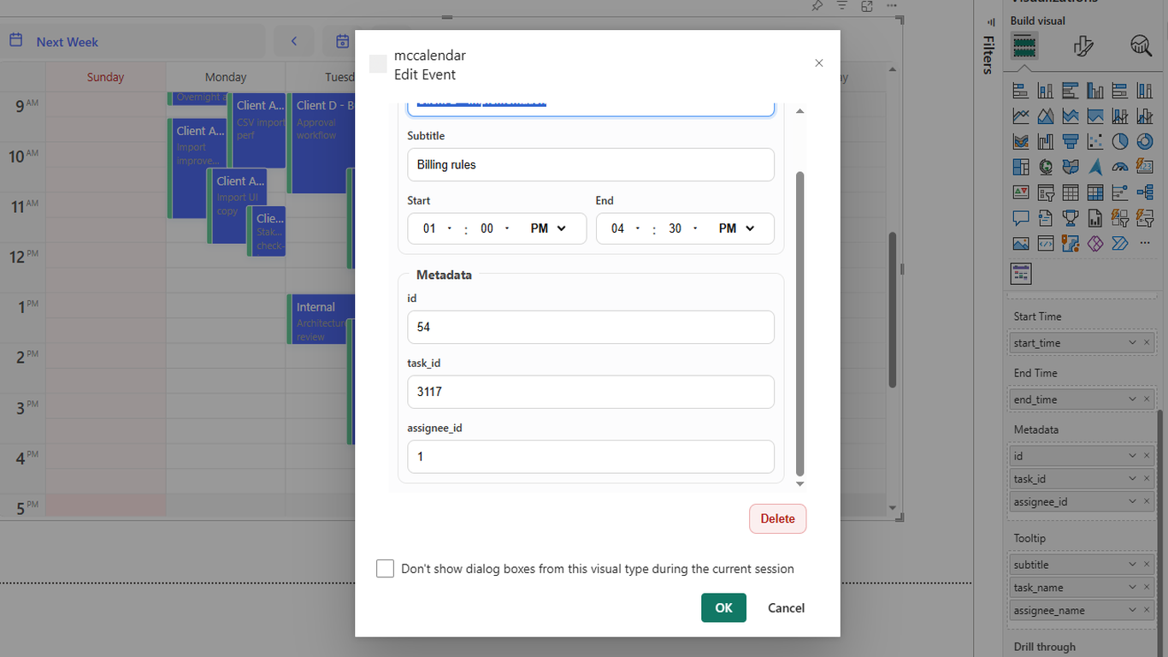
Task: Check the don't show dialog boxes option
Action: [x=385, y=568]
